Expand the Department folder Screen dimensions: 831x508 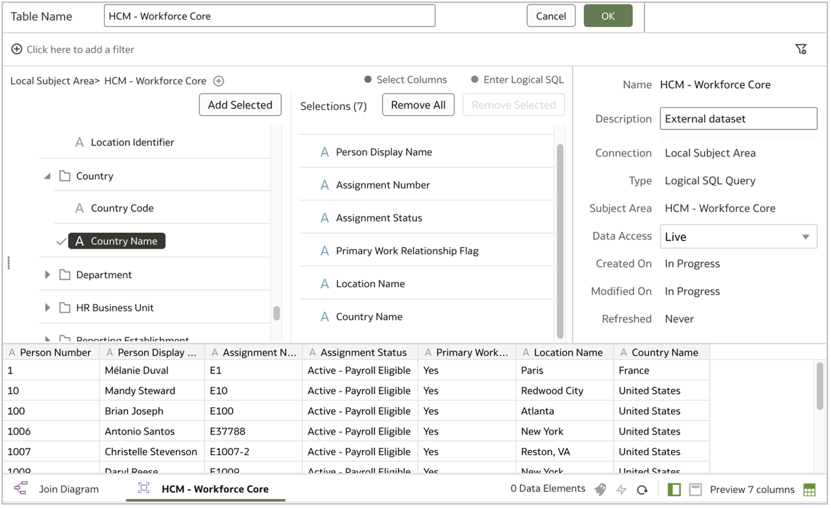pos(47,274)
